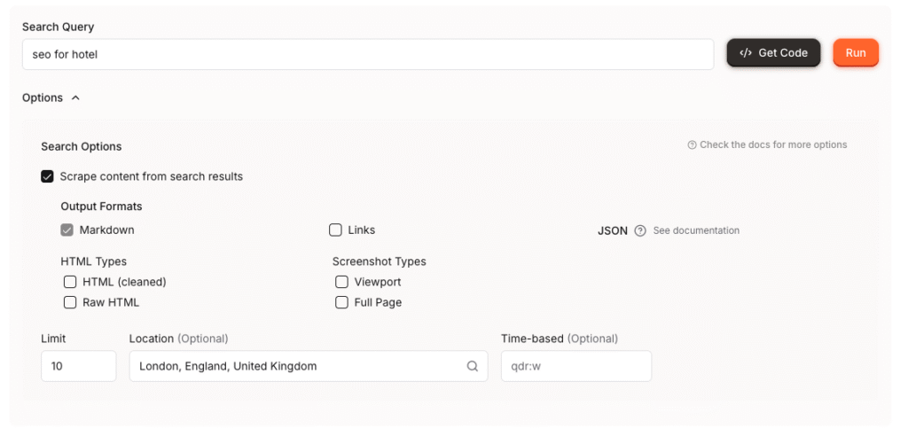Click the help icon beside Check the docs
This screenshot has width=908, height=444.
tap(692, 145)
